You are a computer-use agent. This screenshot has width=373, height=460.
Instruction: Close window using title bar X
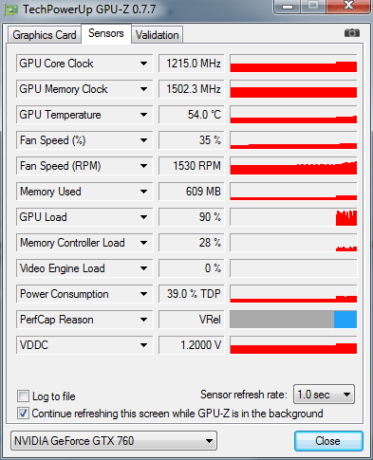(x=348, y=6)
